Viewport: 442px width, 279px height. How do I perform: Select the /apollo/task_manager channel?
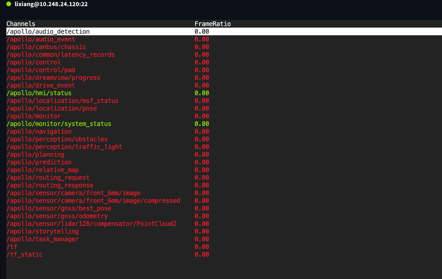pyautogui.click(x=42, y=239)
